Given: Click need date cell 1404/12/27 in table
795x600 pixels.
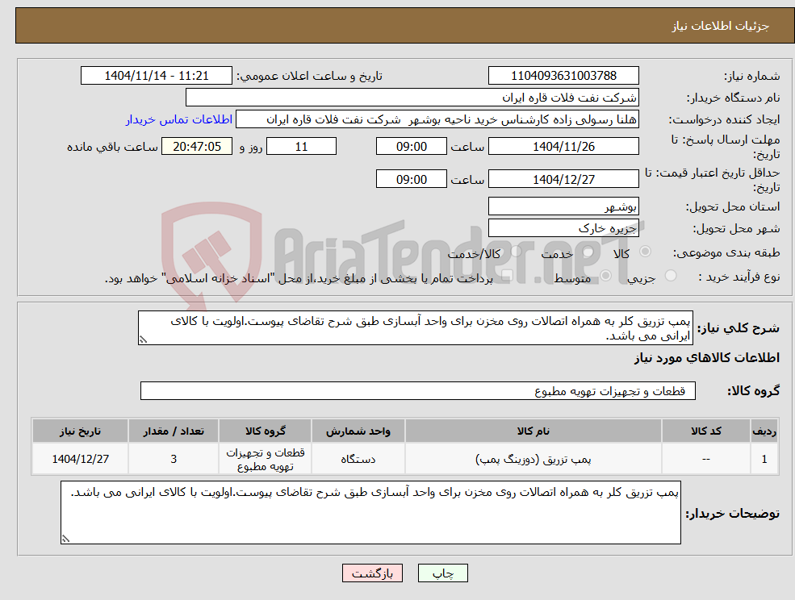Looking at the screenshot, I should [x=80, y=459].
